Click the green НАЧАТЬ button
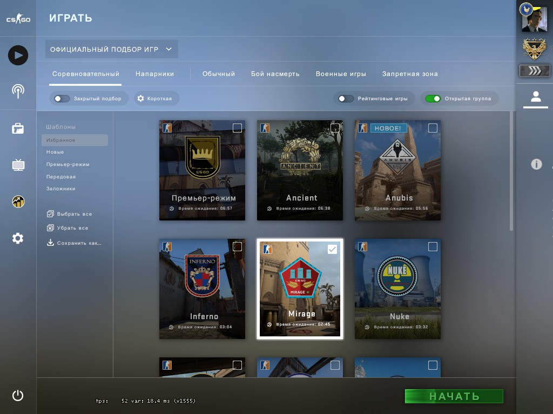553x414 pixels. [x=454, y=396]
